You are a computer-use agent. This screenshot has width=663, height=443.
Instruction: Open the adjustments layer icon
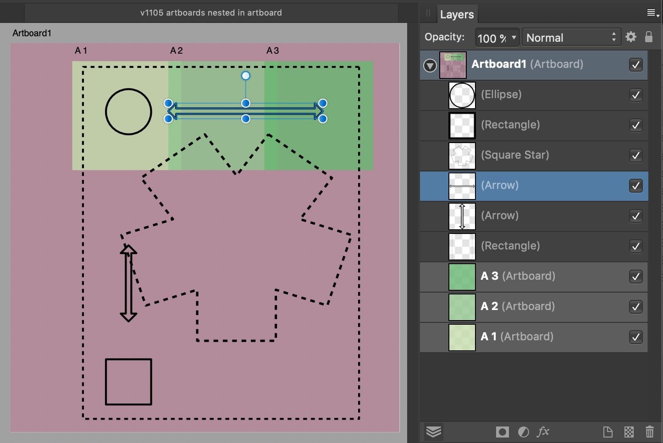click(x=524, y=432)
